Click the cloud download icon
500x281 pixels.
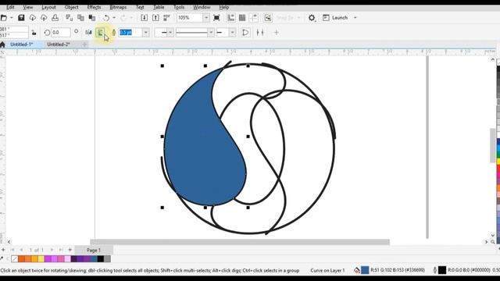[x=33, y=18]
